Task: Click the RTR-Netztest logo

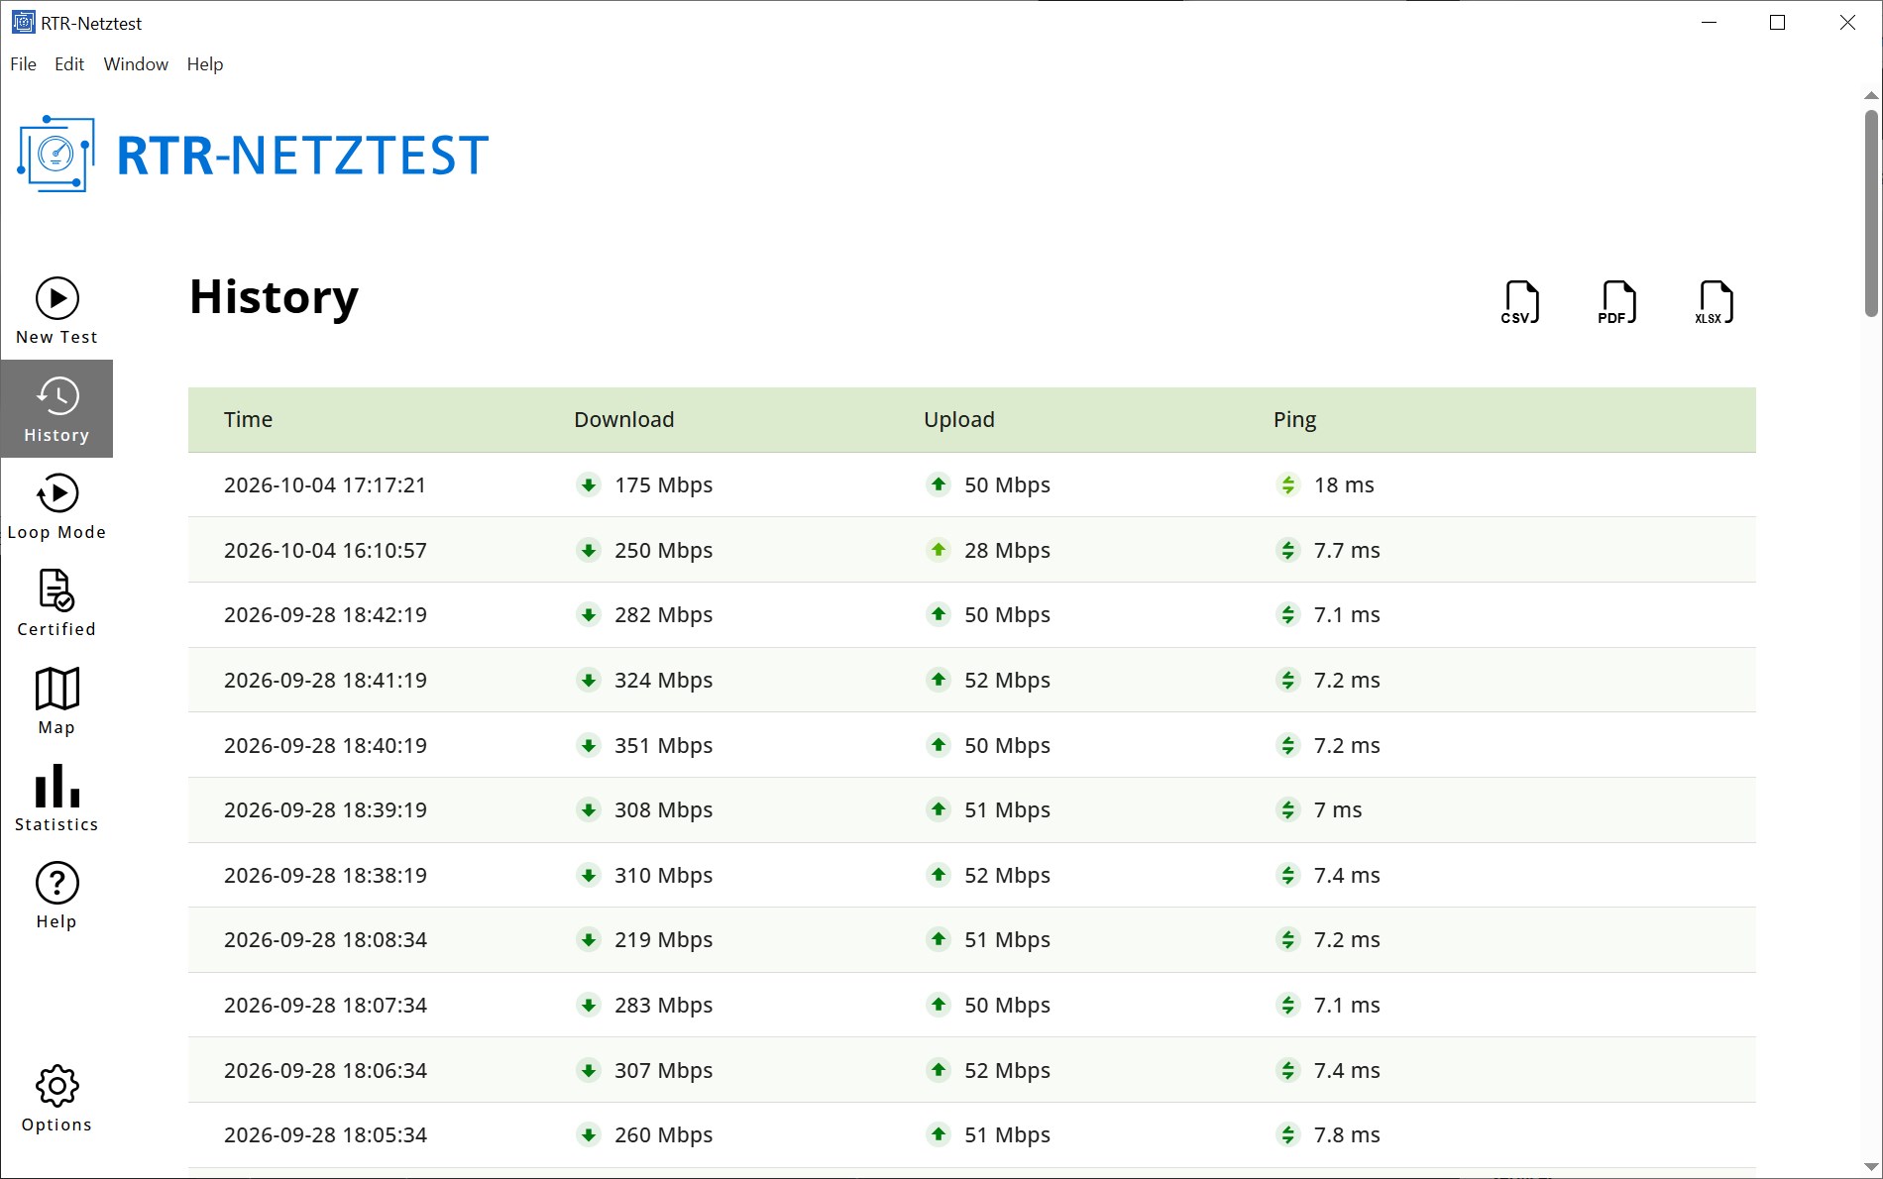Action: click(254, 155)
